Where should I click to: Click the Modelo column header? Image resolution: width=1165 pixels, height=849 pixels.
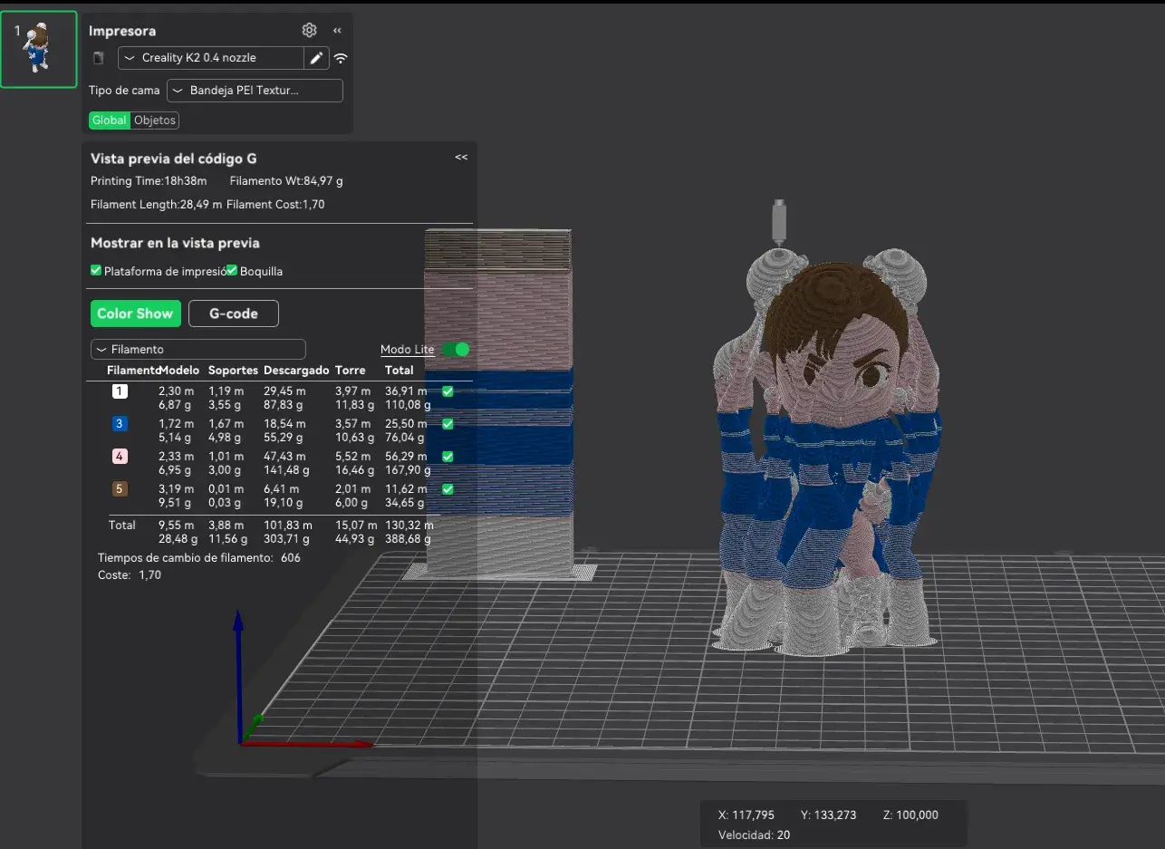178,371
